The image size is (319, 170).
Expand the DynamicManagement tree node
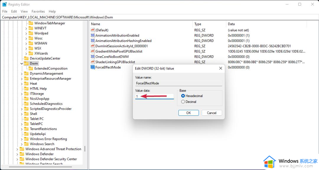[x=22, y=74]
